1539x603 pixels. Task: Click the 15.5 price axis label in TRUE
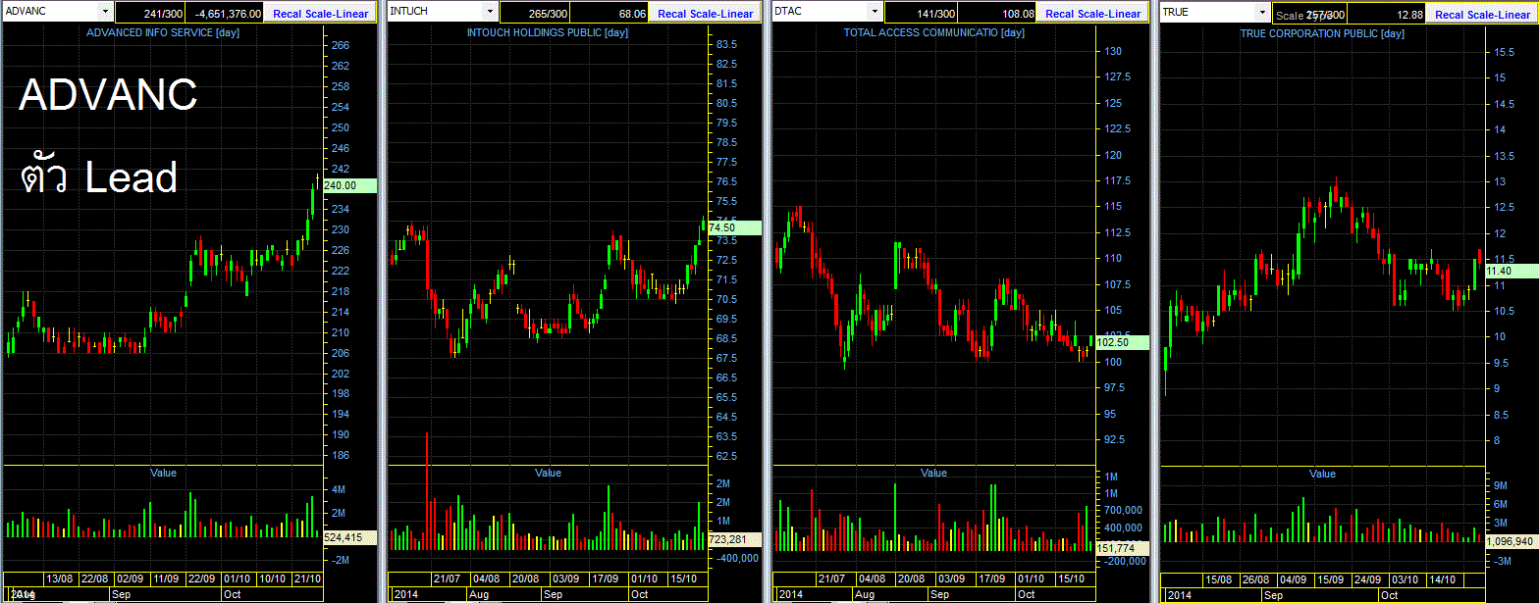[x=1503, y=51]
